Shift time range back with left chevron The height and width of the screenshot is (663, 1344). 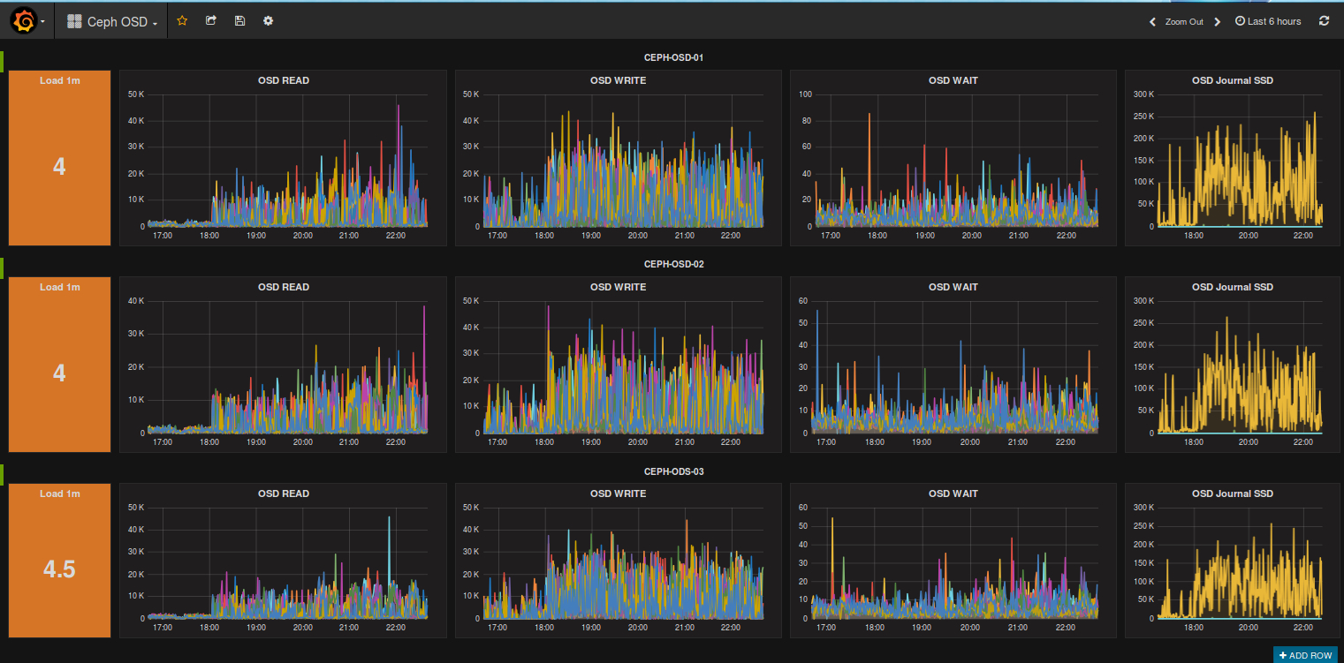point(1152,22)
